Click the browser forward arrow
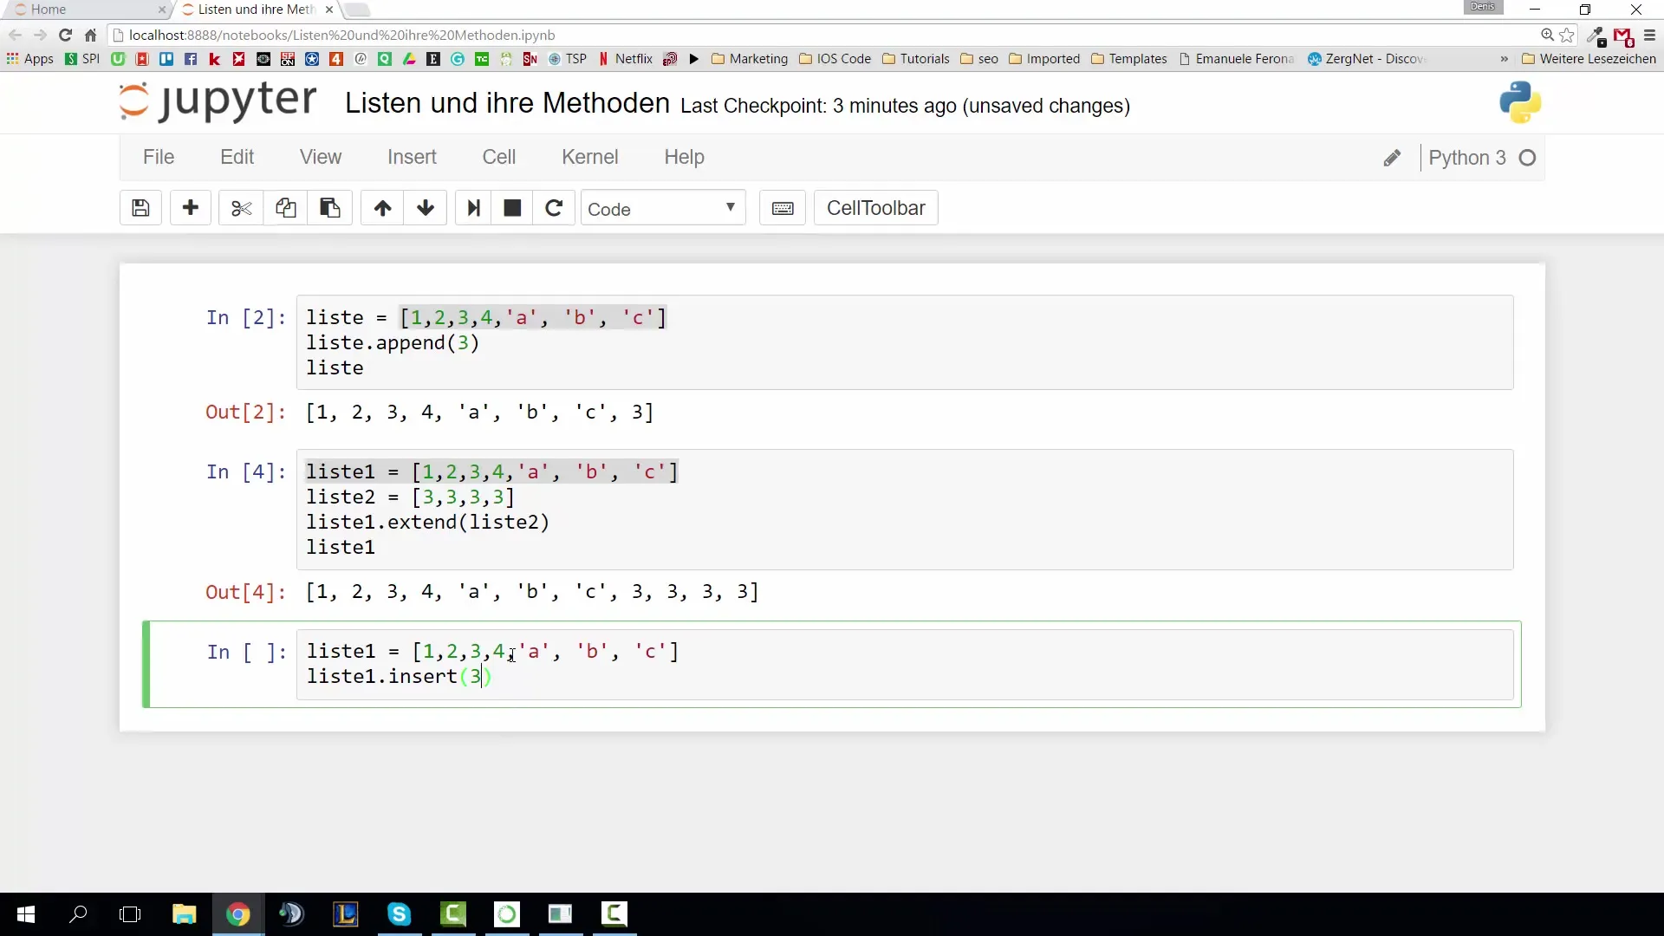The height and width of the screenshot is (936, 1664). (x=40, y=36)
